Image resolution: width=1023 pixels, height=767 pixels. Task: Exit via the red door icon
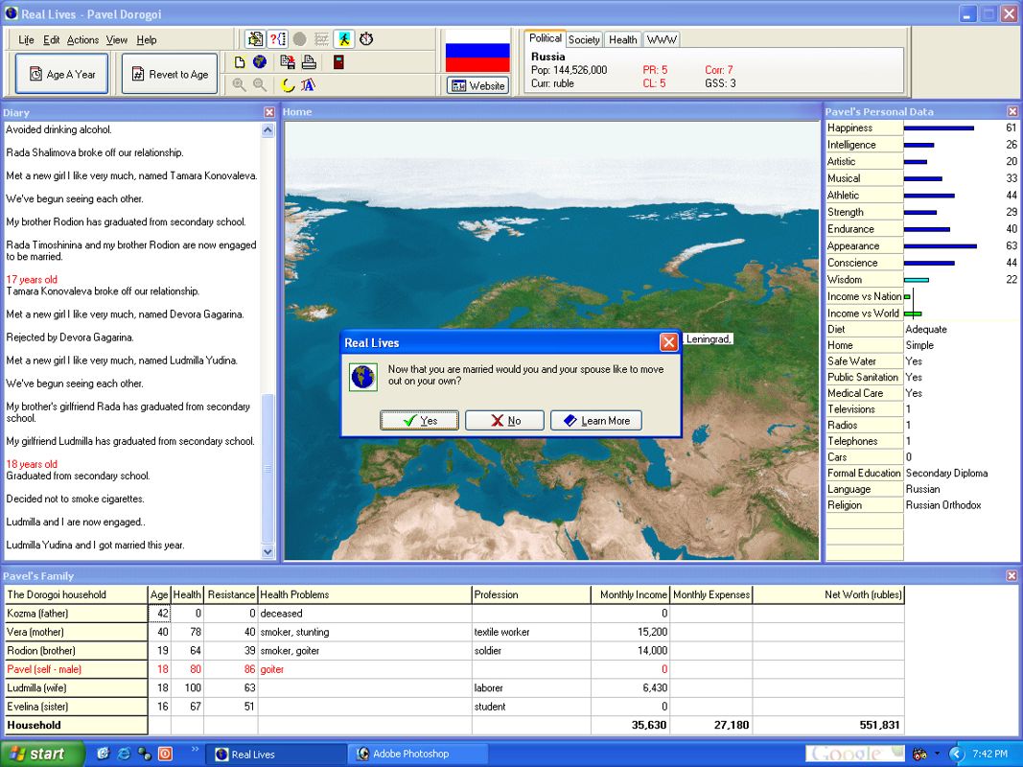click(x=338, y=61)
